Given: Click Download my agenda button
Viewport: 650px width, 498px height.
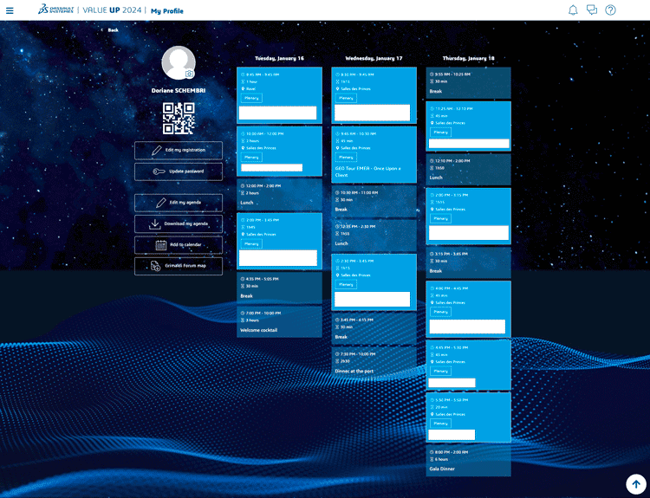Looking at the screenshot, I should click(179, 224).
